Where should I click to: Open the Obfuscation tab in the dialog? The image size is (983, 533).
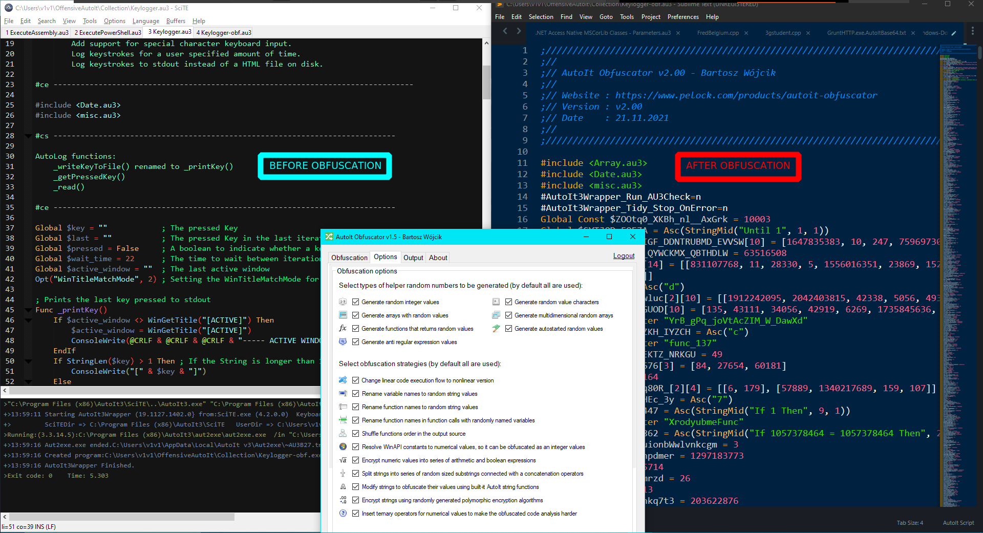(x=349, y=258)
